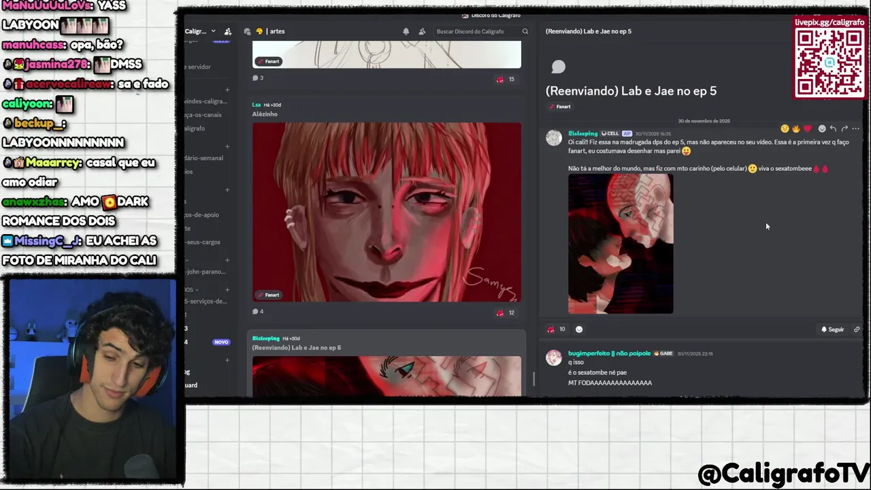Show the member list icon
The image size is (871, 490).
click(422, 31)
